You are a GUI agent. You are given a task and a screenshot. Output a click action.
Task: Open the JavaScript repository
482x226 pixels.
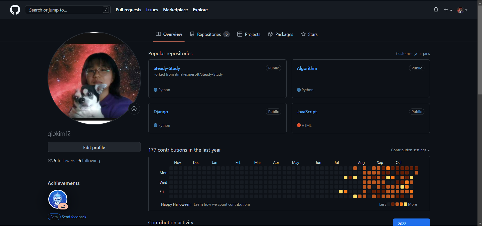click(x=307, y=112)
